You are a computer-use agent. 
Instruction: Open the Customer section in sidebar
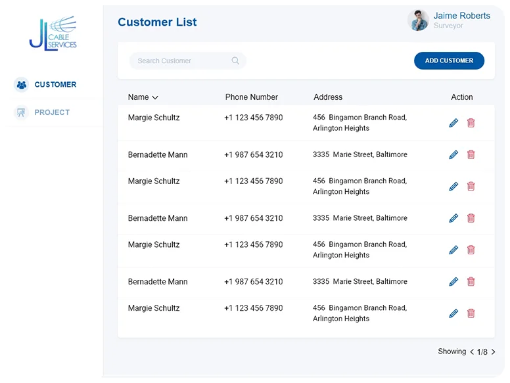point(55,85)
